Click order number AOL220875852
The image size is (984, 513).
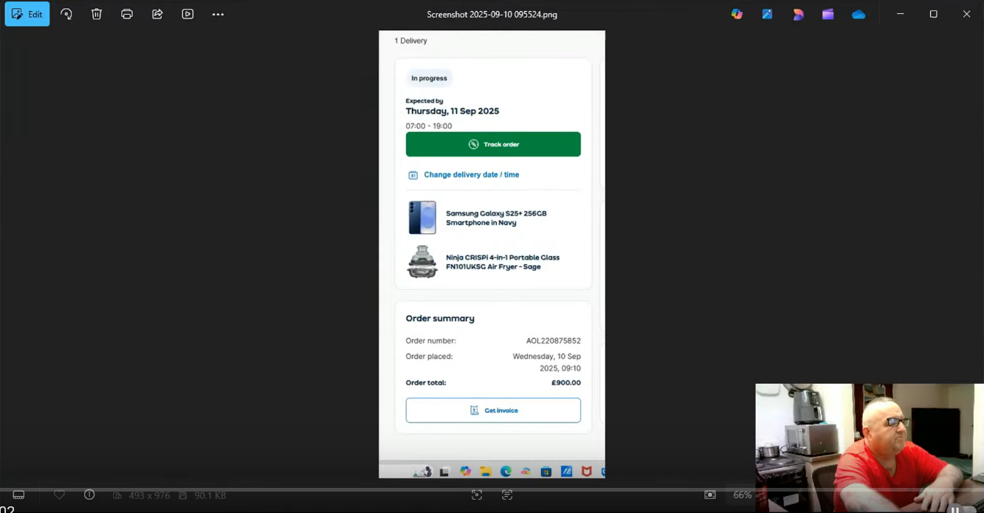coord(553,341)
